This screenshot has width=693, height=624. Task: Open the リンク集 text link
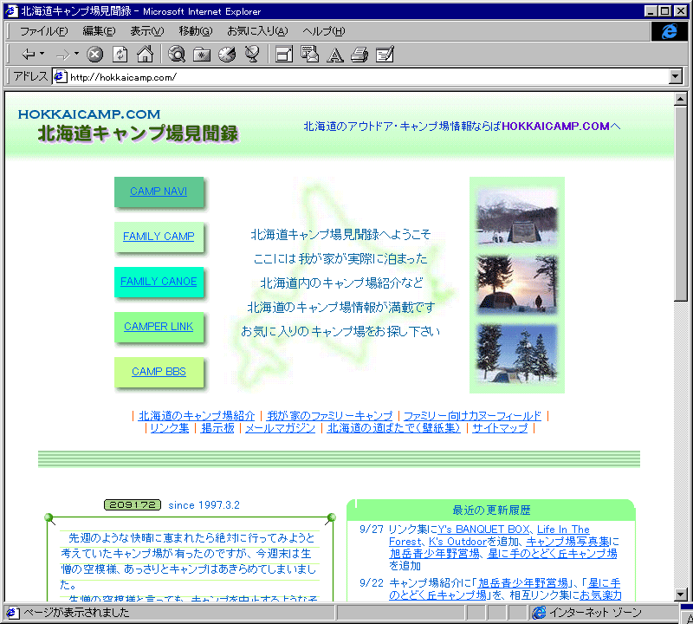click(x=169, y=428)
